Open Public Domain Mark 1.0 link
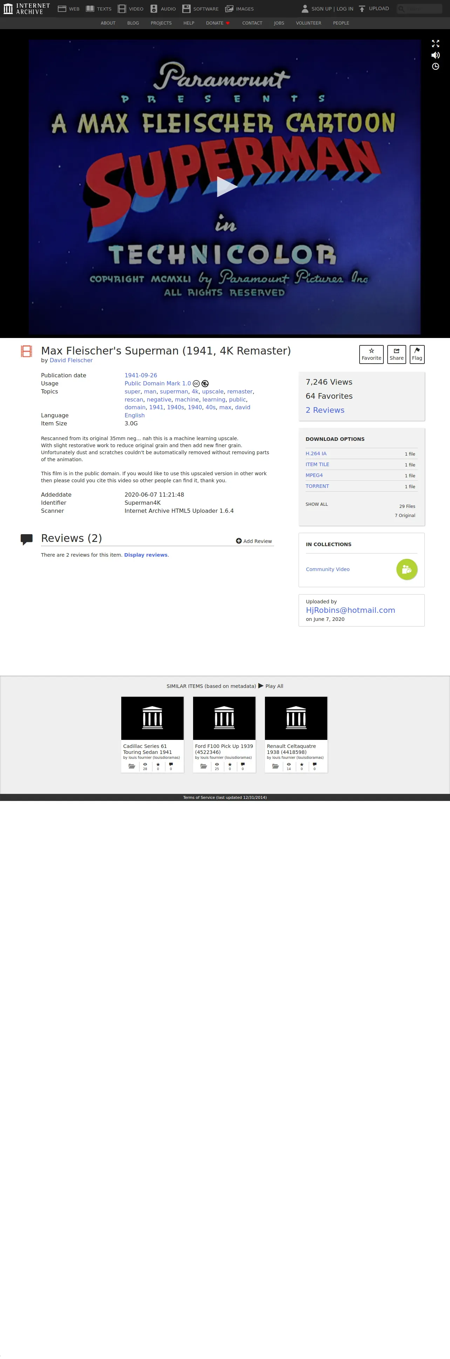Screen dimensions: 450x1359 pos(158,384)
